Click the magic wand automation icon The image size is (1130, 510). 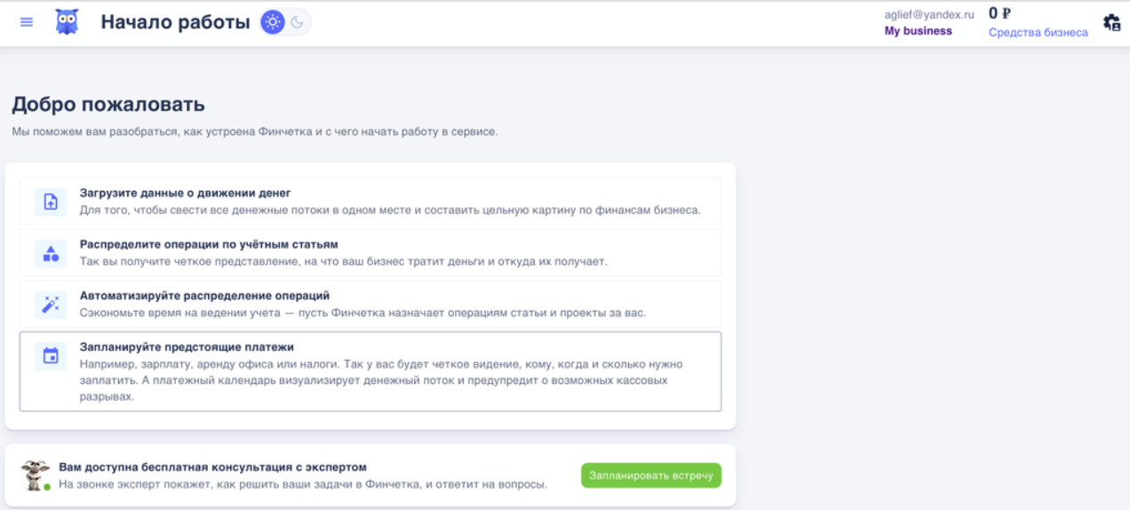point(51,305)
